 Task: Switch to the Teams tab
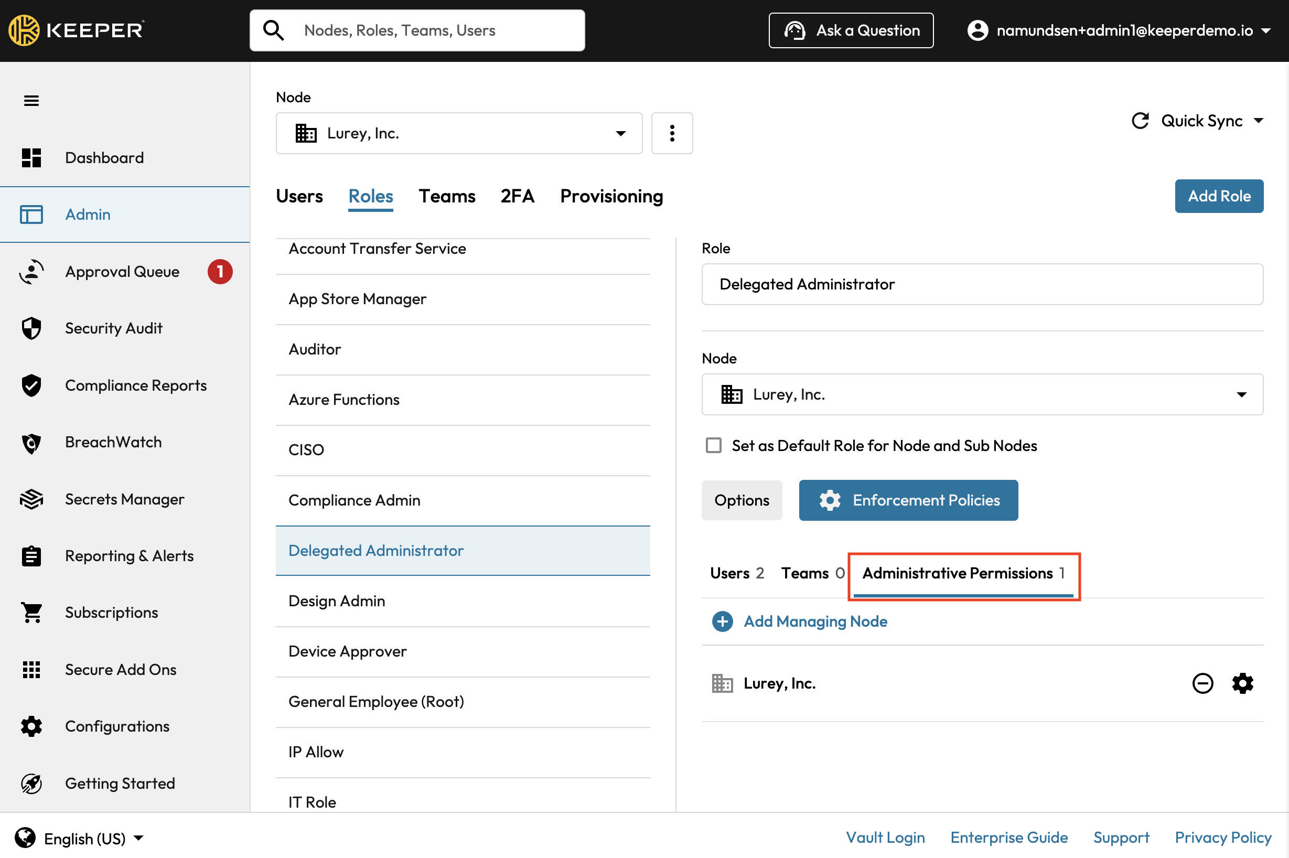pyautogui.click(x=446, y=197)
